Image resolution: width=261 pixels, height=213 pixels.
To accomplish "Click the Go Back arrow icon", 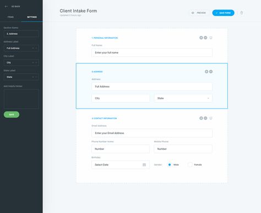I will point(6,7).
